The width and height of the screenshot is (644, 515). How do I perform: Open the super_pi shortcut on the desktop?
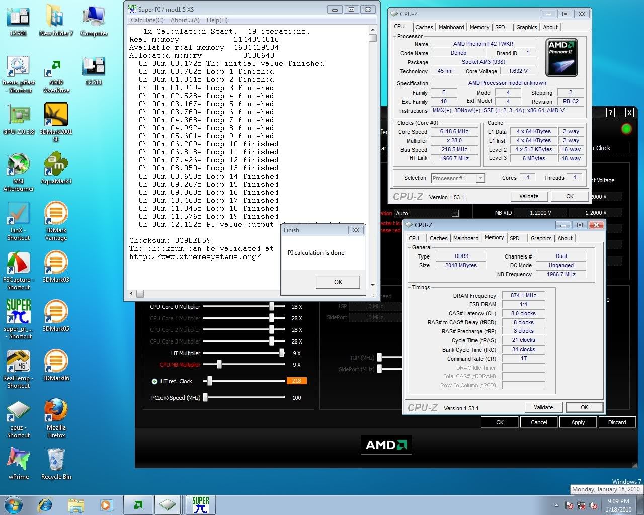pos(18,319)
